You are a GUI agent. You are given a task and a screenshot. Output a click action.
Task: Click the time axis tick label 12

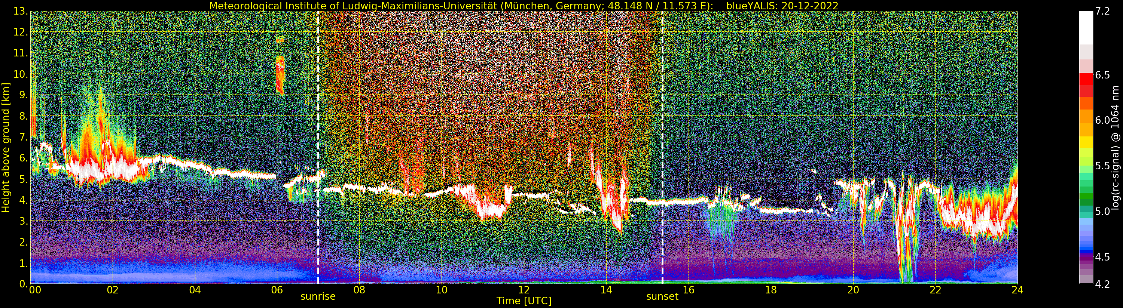(524, 290)
